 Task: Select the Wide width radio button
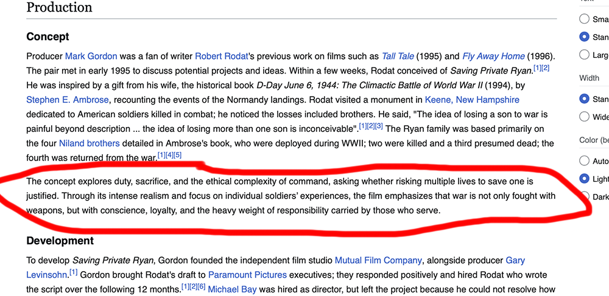pos(585,117)
